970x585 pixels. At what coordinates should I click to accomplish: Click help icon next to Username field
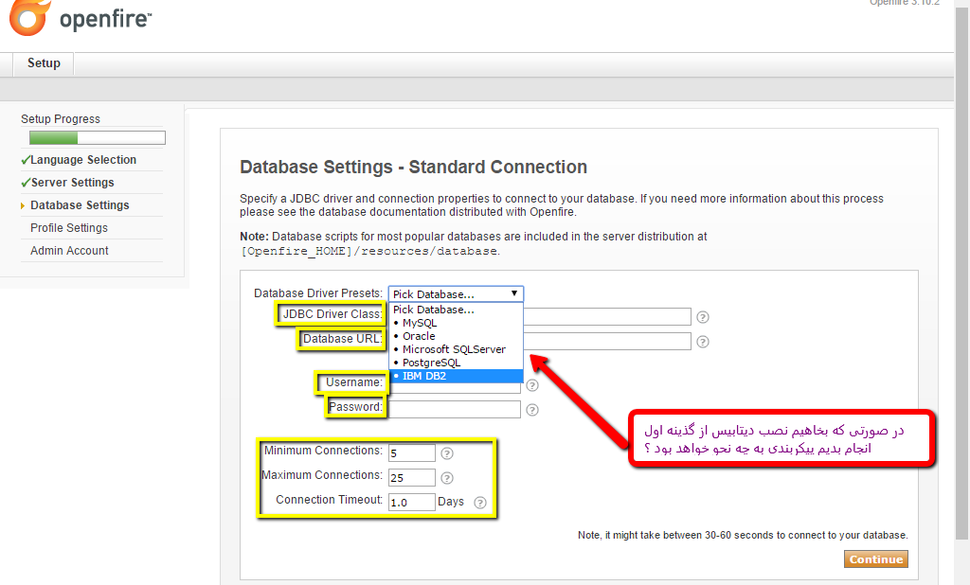pyautogui.click(x=532, y=385)
